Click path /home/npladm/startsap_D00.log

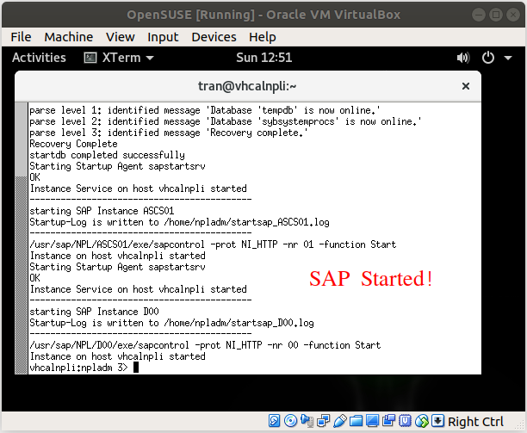pyautogui.click(x=239, y=323)
